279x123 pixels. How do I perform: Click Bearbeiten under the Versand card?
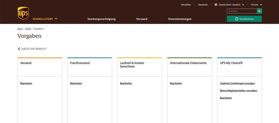pyautogui.click(x=26, y=83)
